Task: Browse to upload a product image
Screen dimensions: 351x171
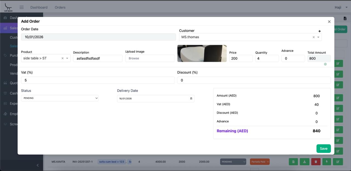Action: pyautogui.click(x=150, y=58)
